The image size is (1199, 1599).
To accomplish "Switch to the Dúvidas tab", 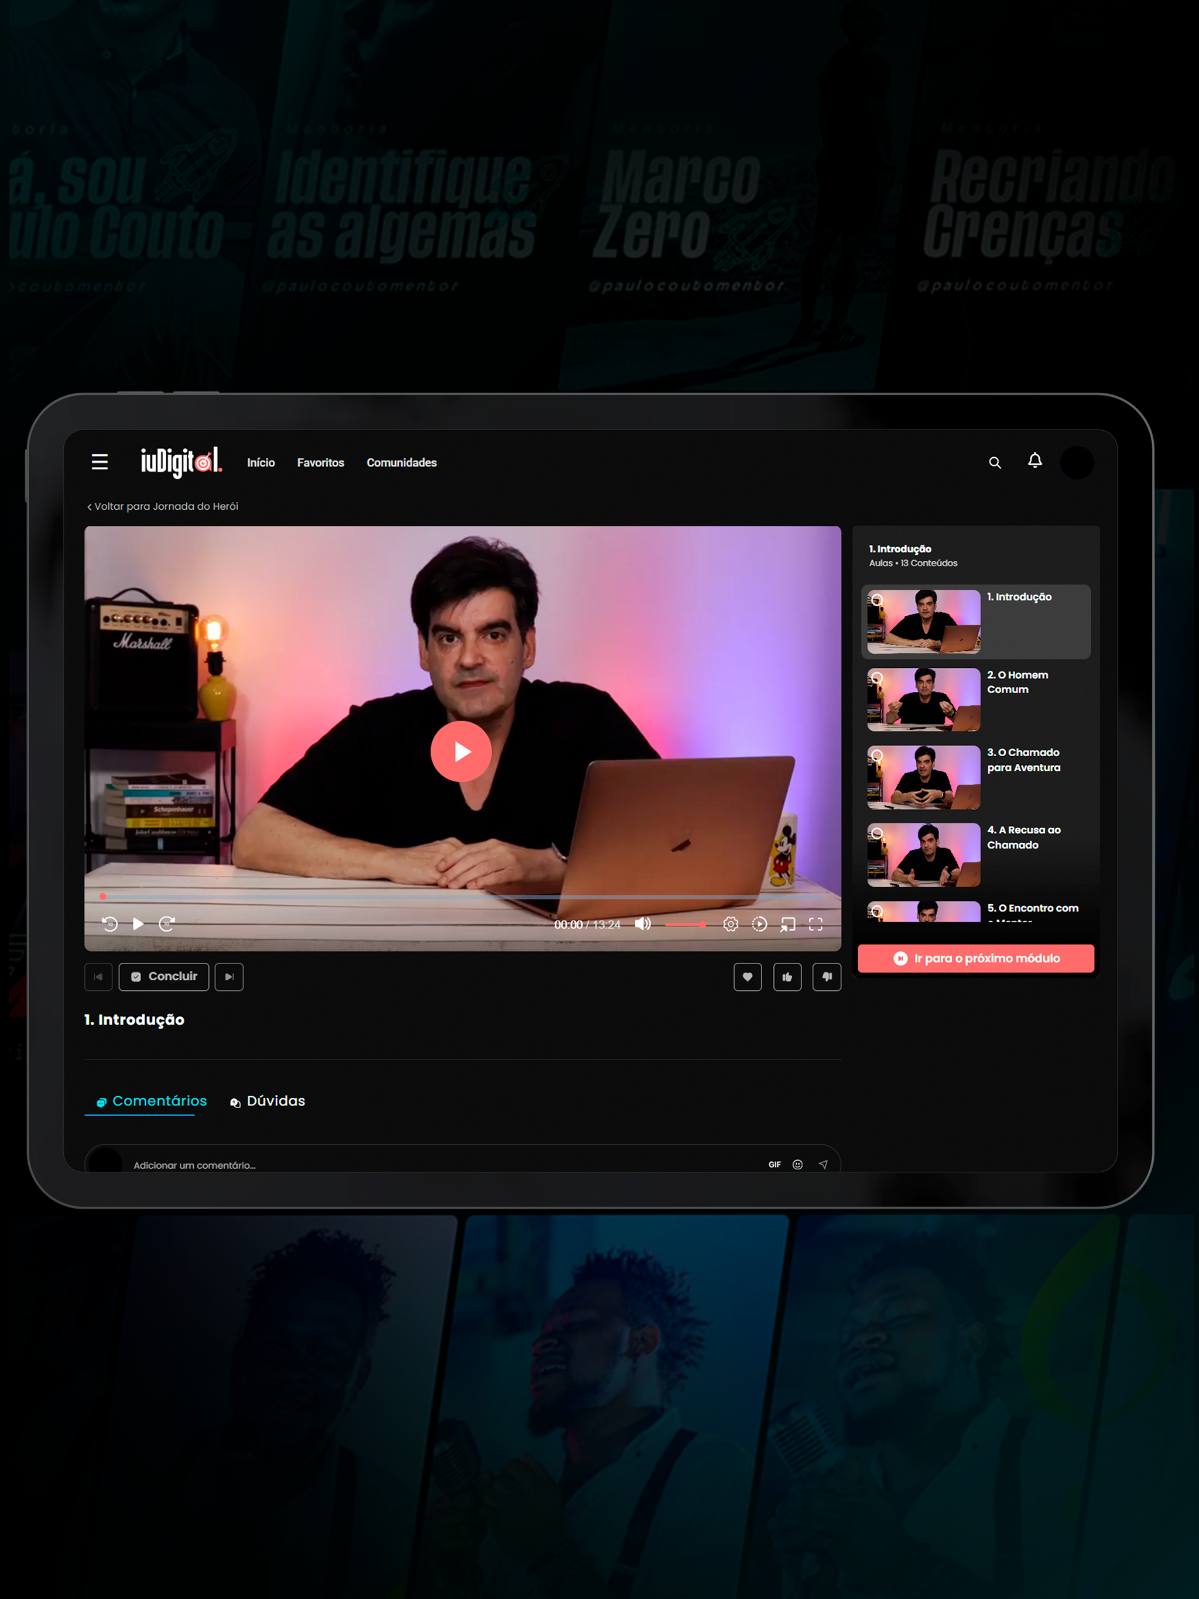I will [268, 1101].
